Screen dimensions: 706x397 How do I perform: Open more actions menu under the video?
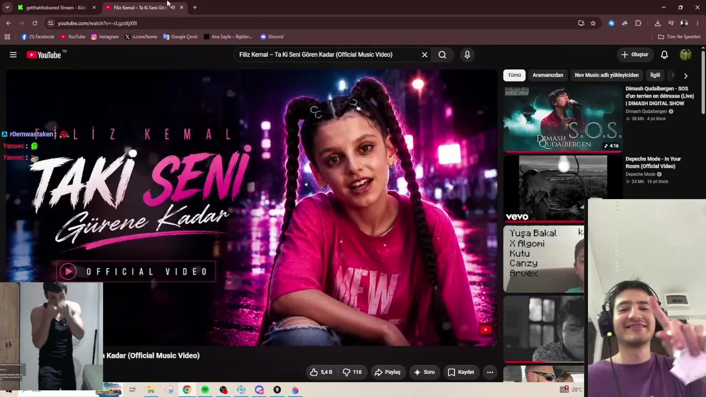click(490, 372)
